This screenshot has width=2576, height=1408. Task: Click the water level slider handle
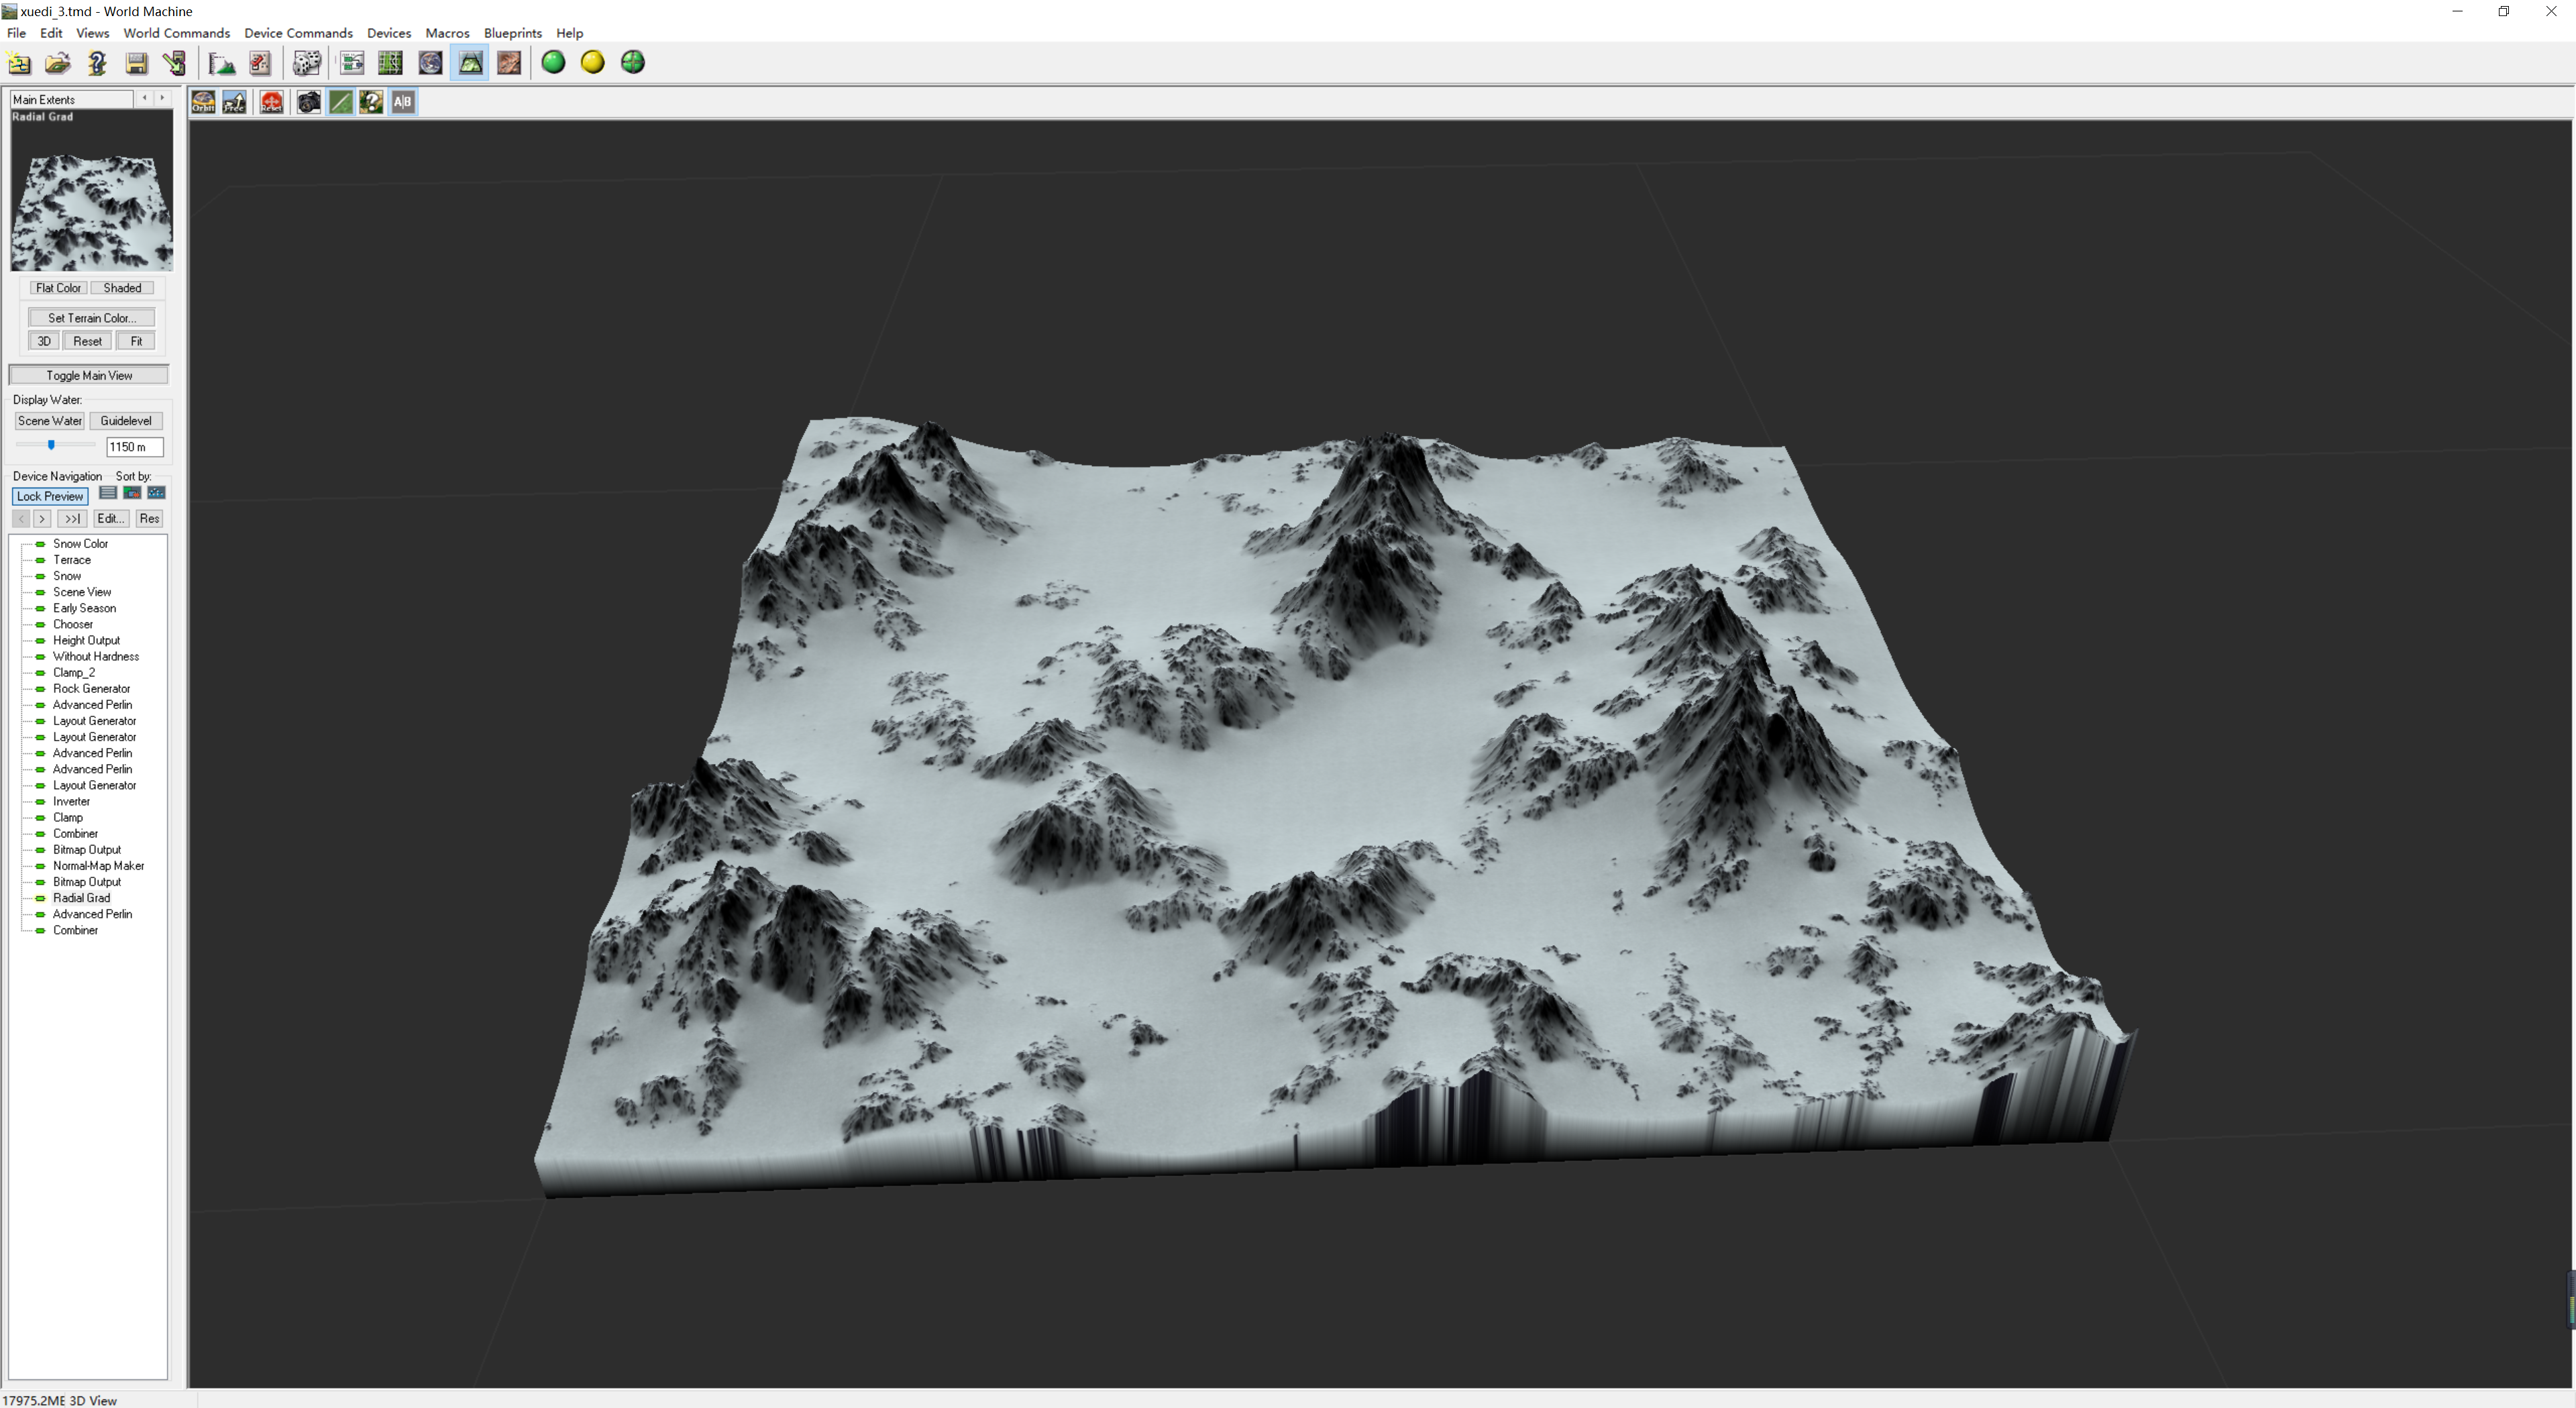click(51, 445)
